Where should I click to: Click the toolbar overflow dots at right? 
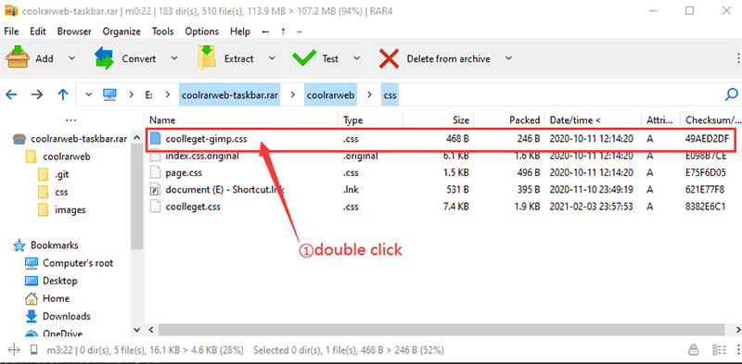pos(738,58)
